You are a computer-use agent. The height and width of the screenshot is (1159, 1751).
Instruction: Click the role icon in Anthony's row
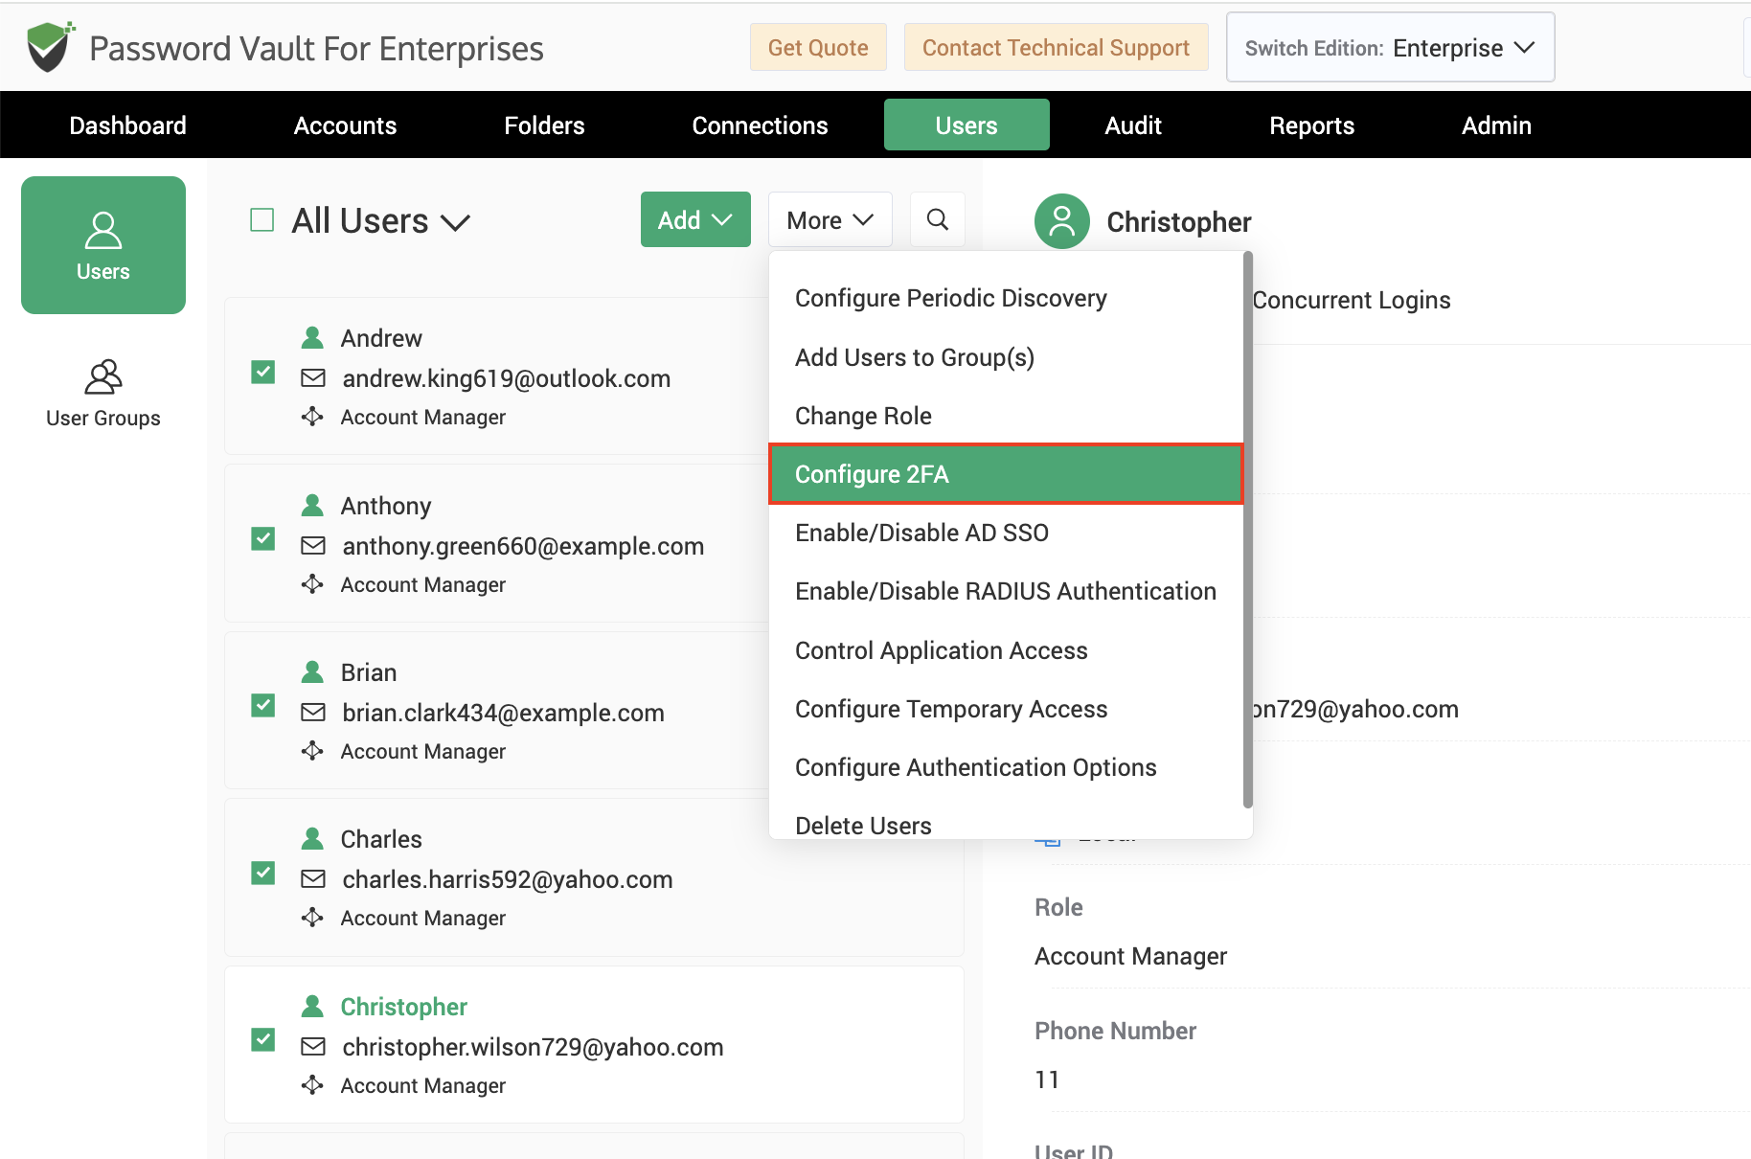312,584
